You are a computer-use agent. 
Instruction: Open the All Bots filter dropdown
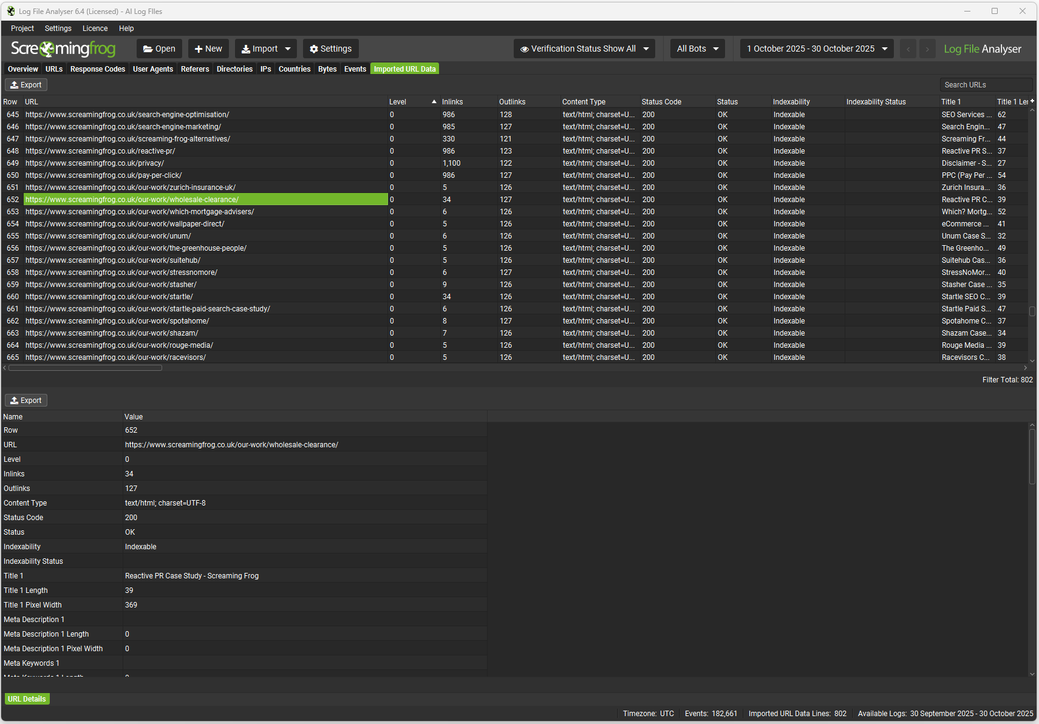click(697, 49)
